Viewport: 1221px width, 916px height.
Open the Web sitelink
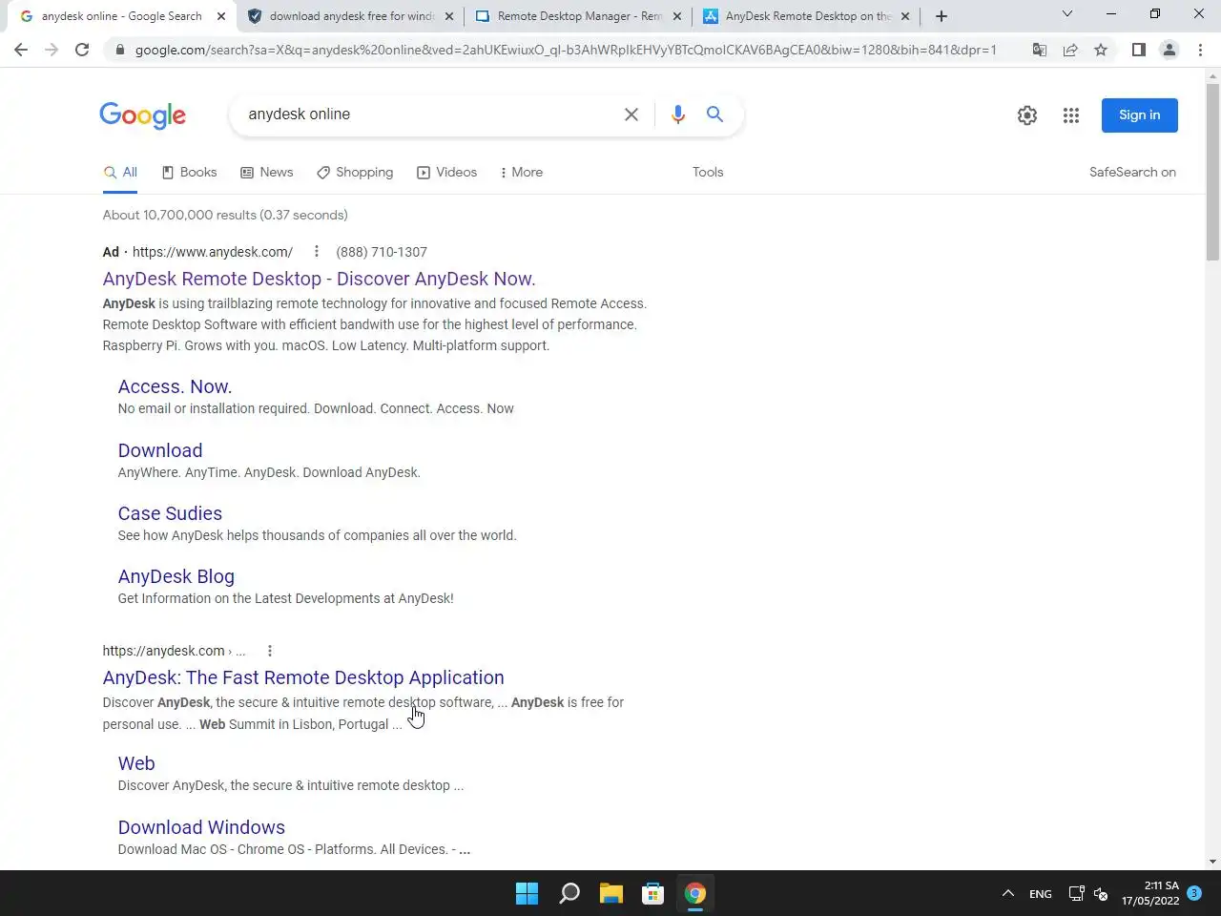click(136, 763)
